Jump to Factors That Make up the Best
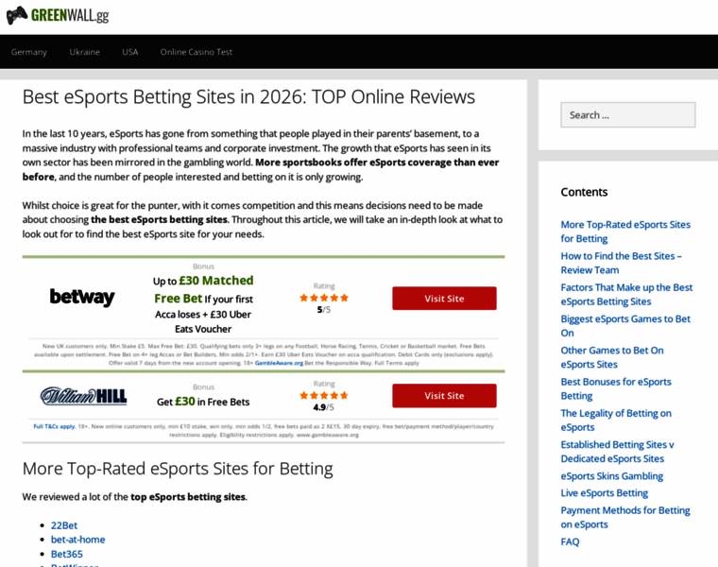 click(627, 294)
